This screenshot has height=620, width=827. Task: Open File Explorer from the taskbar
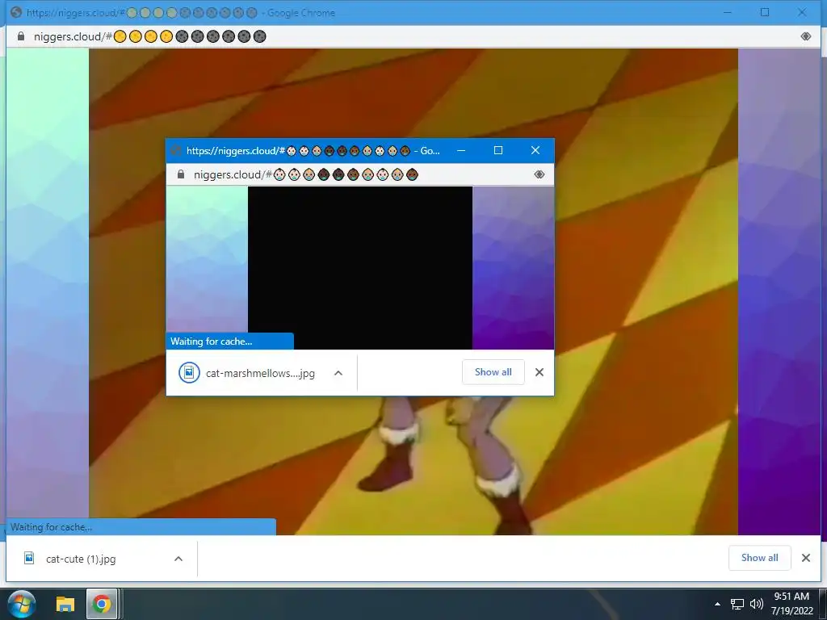(x=65, y=604)
